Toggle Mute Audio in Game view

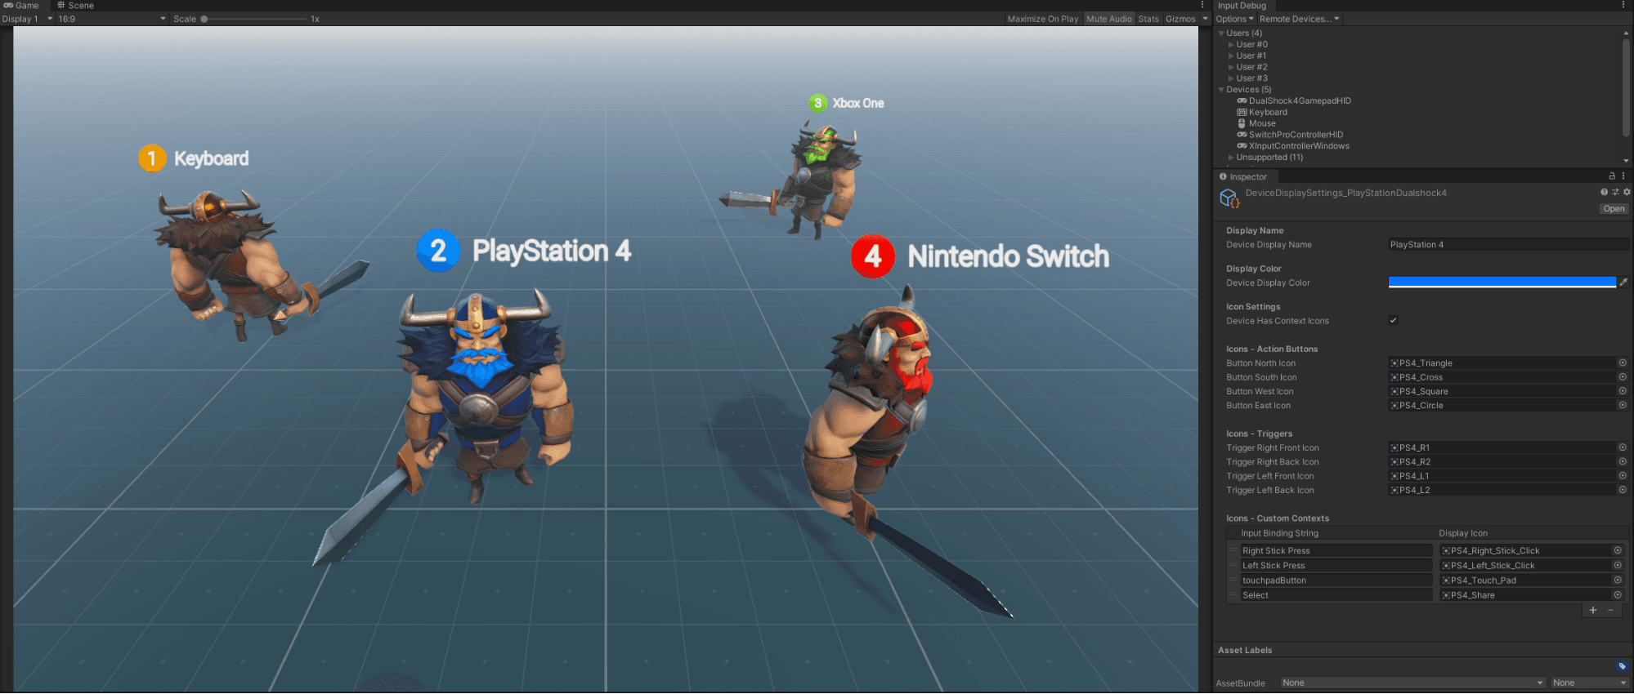[1109, 19]
